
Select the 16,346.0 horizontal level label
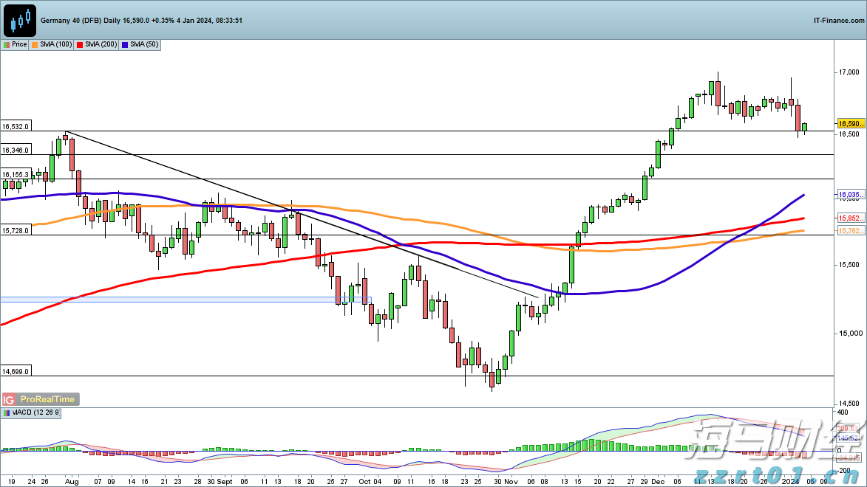pyautogui.click(x=16, y=151)
